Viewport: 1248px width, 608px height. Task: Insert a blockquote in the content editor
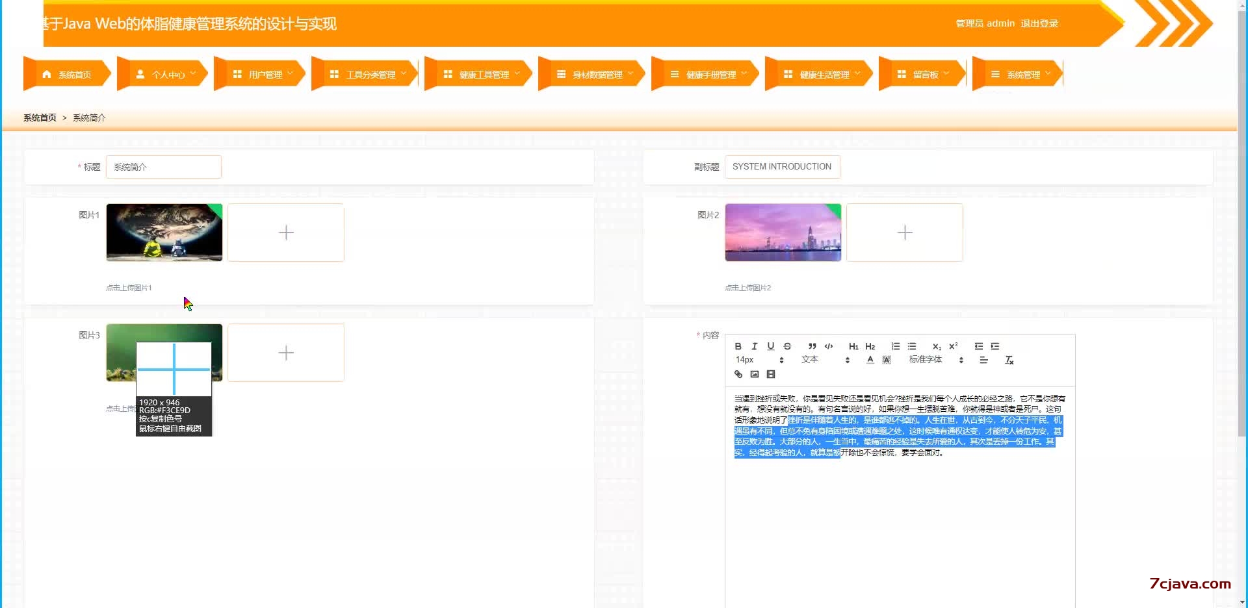click(x=812, y=346)
